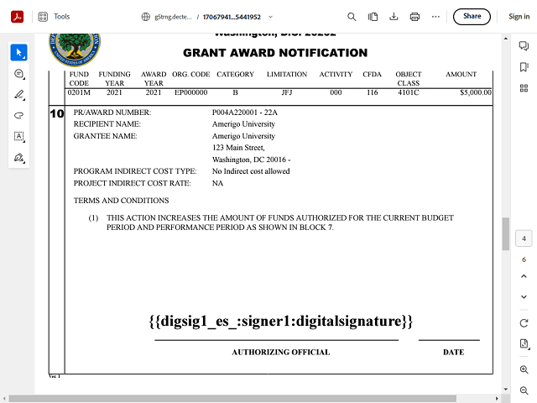
Task: Select the 123 Main Street, address line
Action: click(x=238, y=148)
